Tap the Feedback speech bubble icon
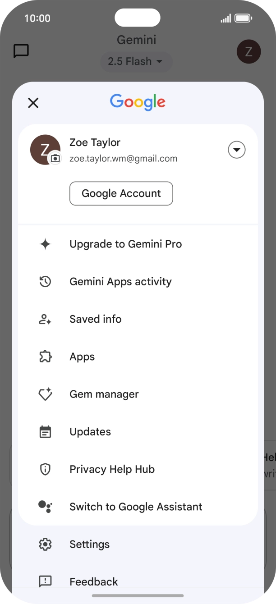Screen dimensions: 276x604 click(x=45, y=582)
